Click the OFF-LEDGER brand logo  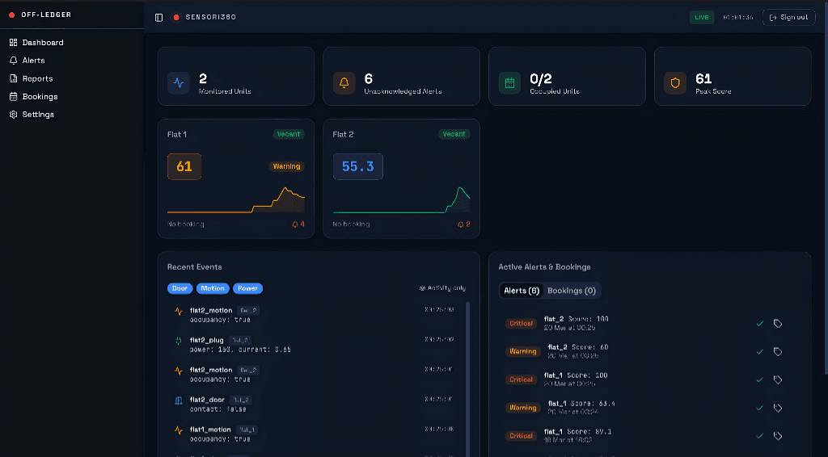(40, 15)
